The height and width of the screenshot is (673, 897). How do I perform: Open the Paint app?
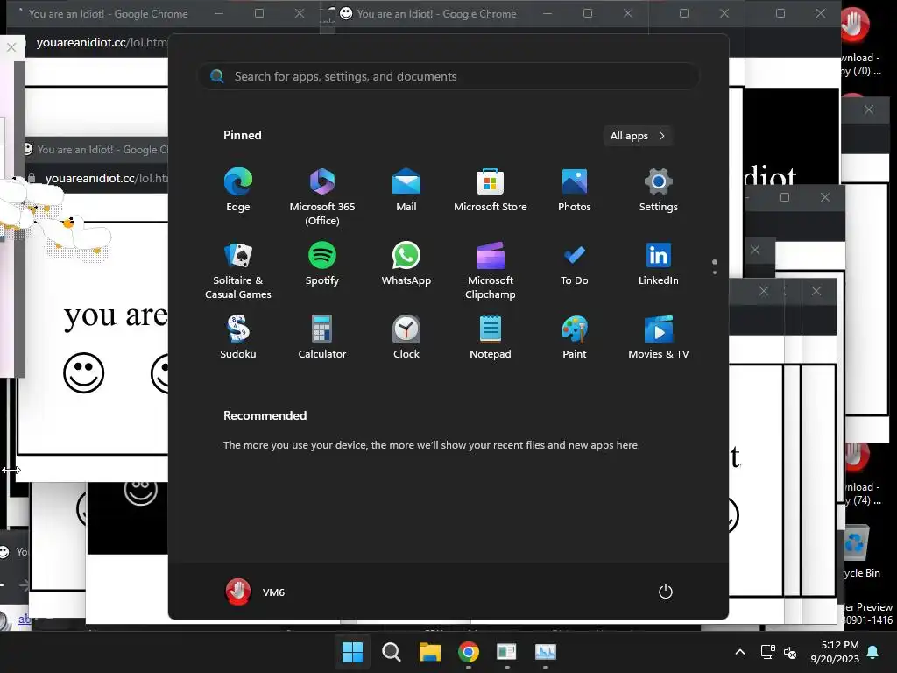pos(575,337)
